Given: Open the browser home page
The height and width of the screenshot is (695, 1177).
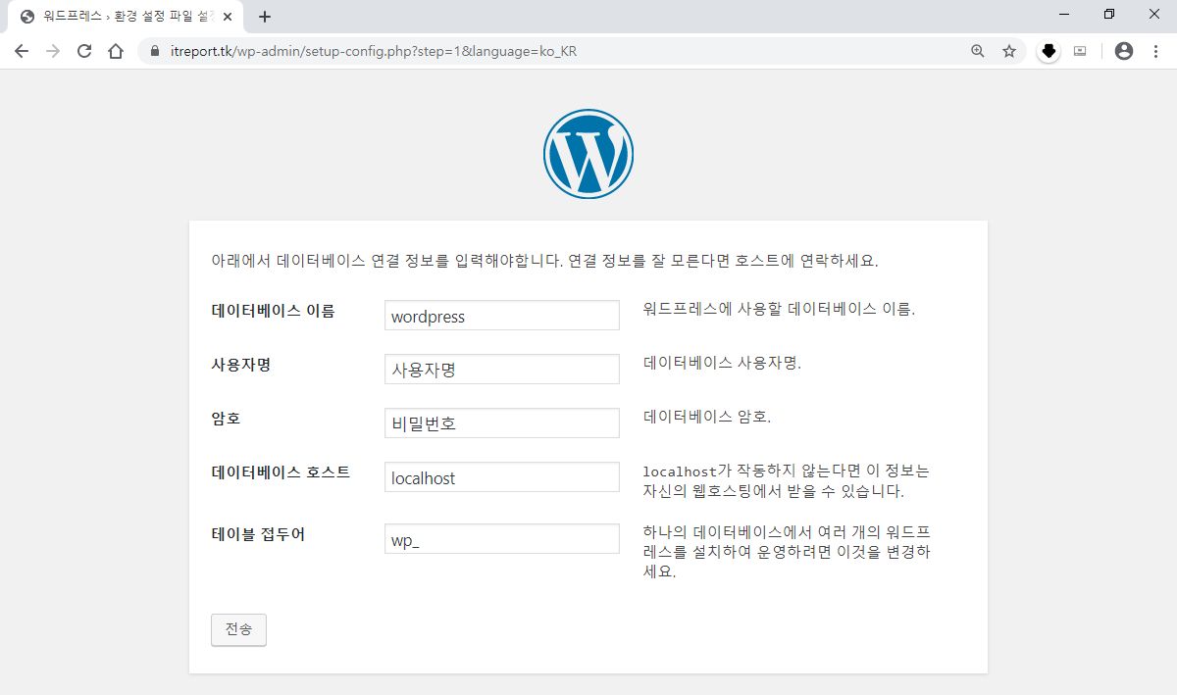Looking at the screenshot, I should (116, 51).
